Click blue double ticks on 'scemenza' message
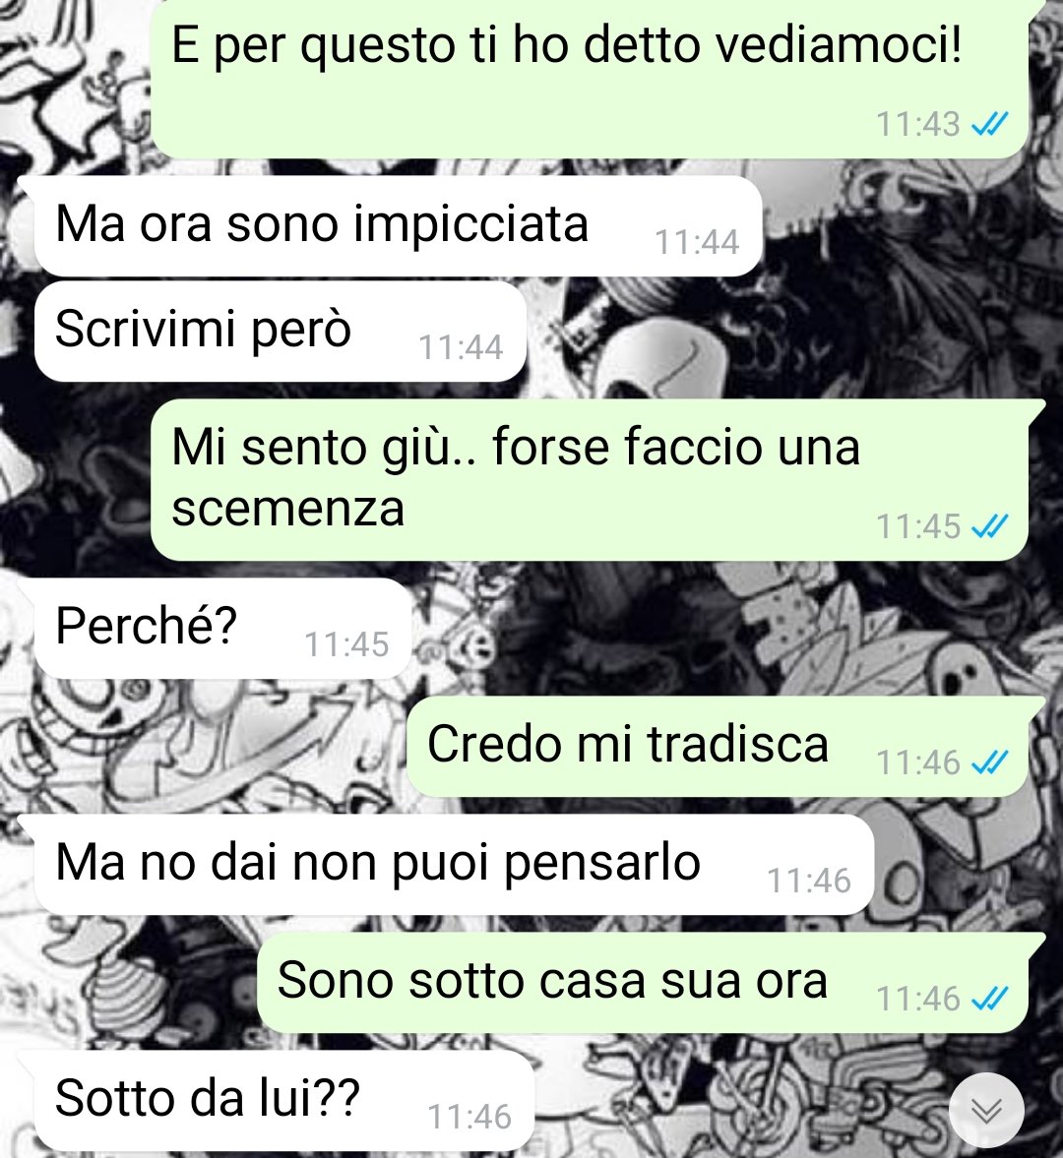 point(990,527)
